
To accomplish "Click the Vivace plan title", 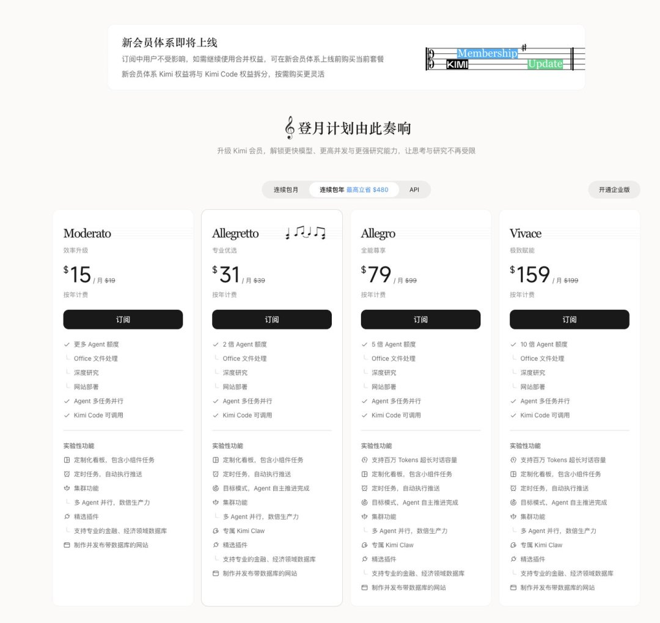I will pos(526,234).
